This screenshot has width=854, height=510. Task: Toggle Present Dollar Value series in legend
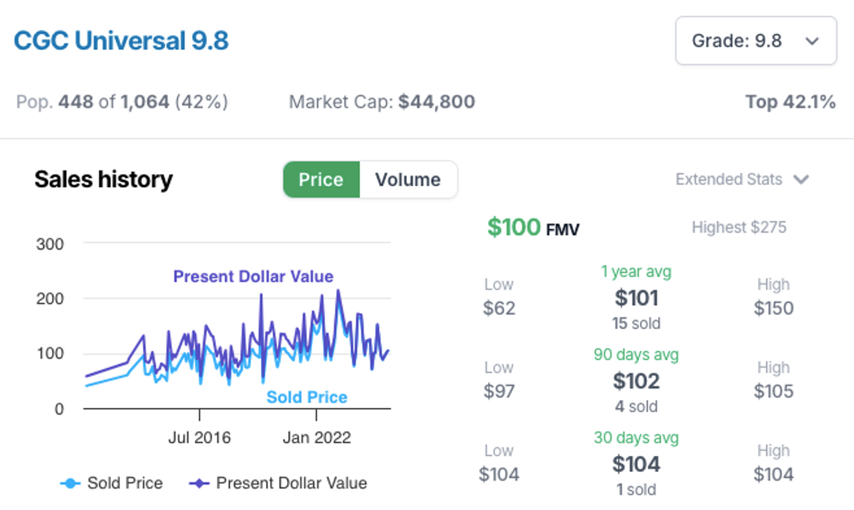click(278, 483)
